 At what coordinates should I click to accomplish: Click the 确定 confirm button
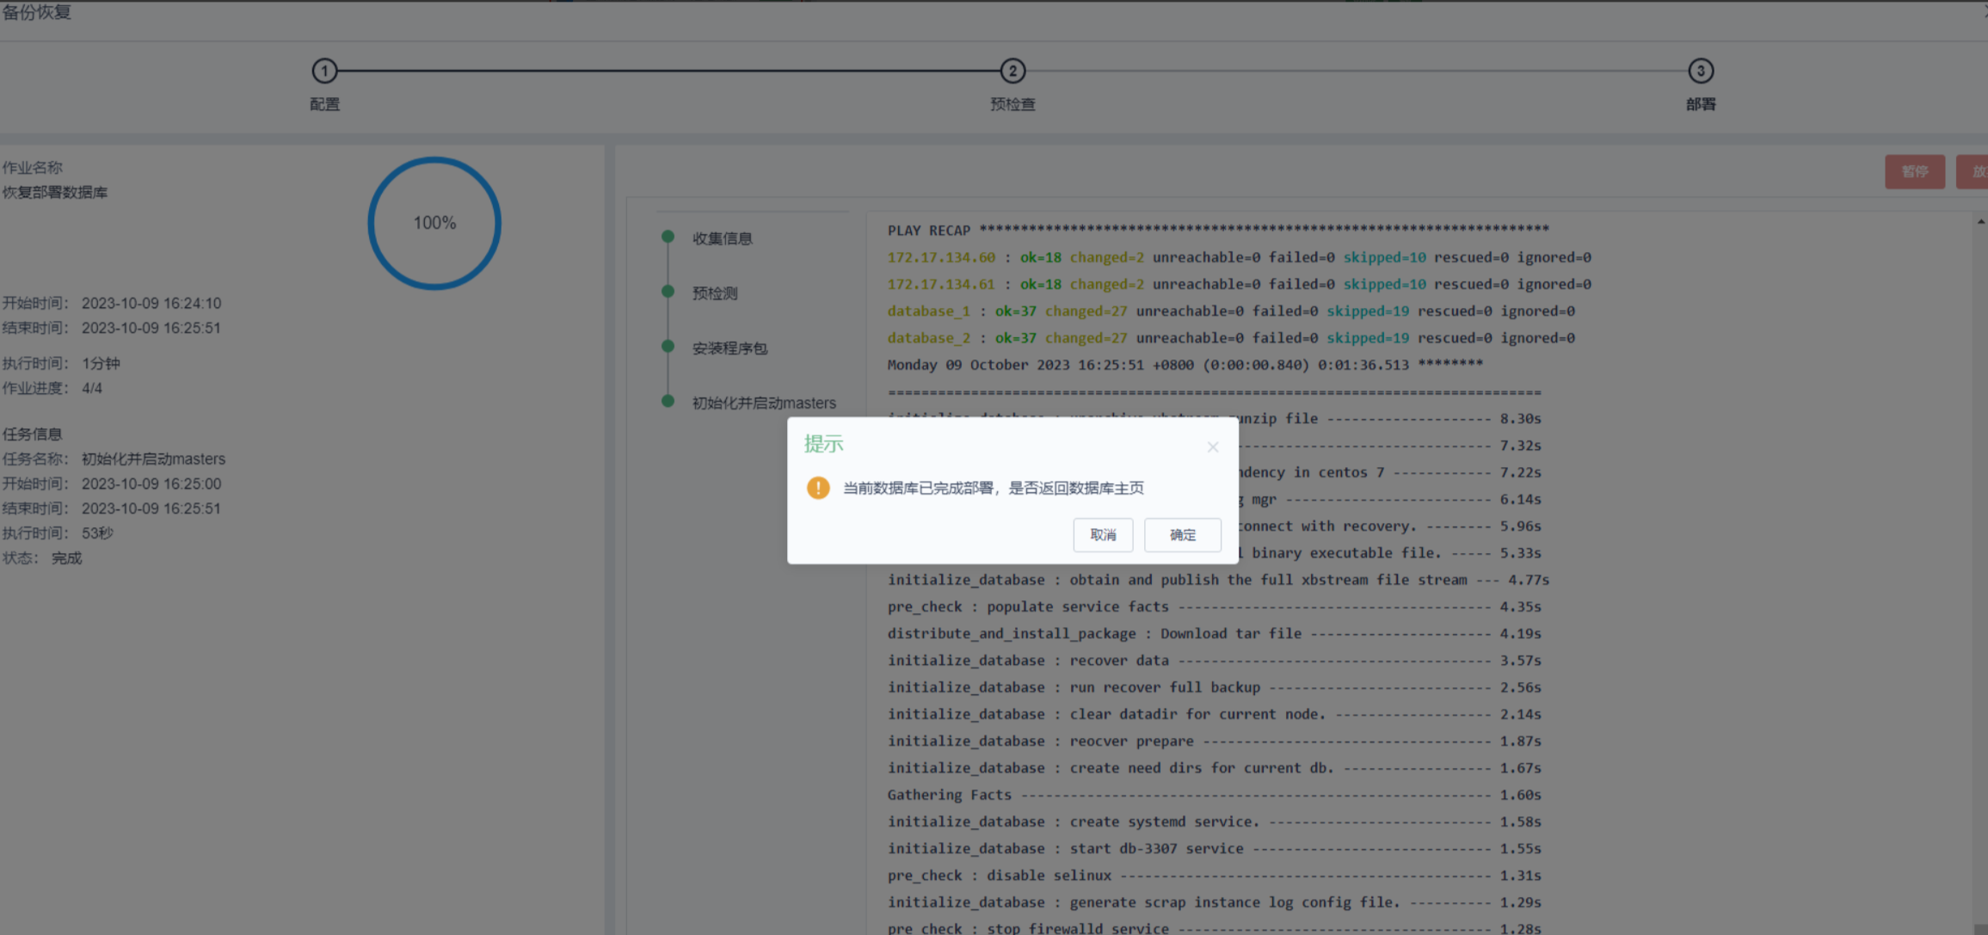(1182, 535)
